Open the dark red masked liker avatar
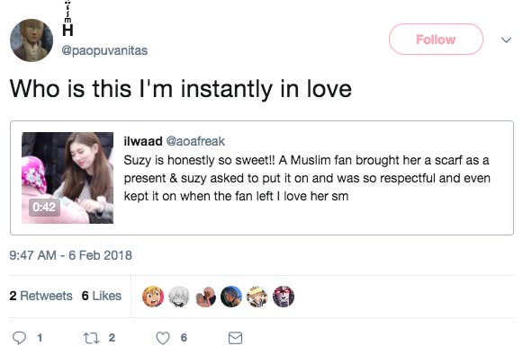The image size is (532, 346). point(284,297)
